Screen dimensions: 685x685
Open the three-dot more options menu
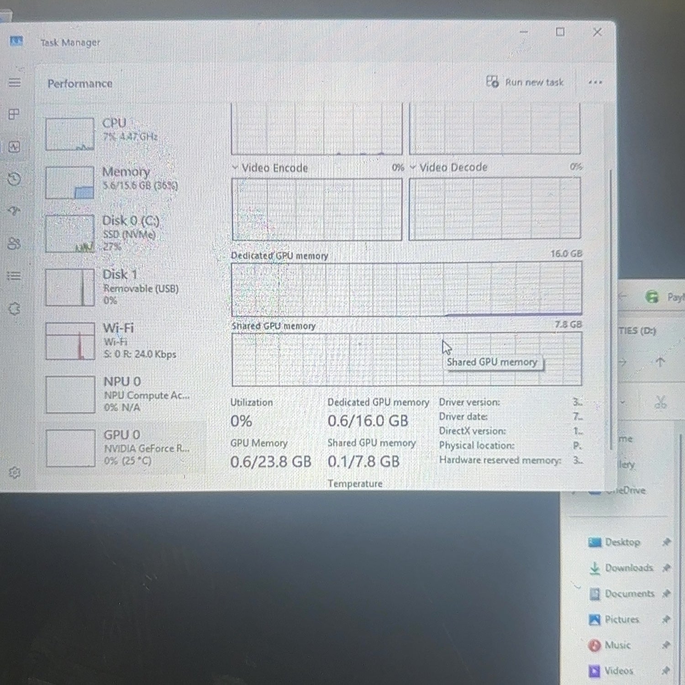595,83
